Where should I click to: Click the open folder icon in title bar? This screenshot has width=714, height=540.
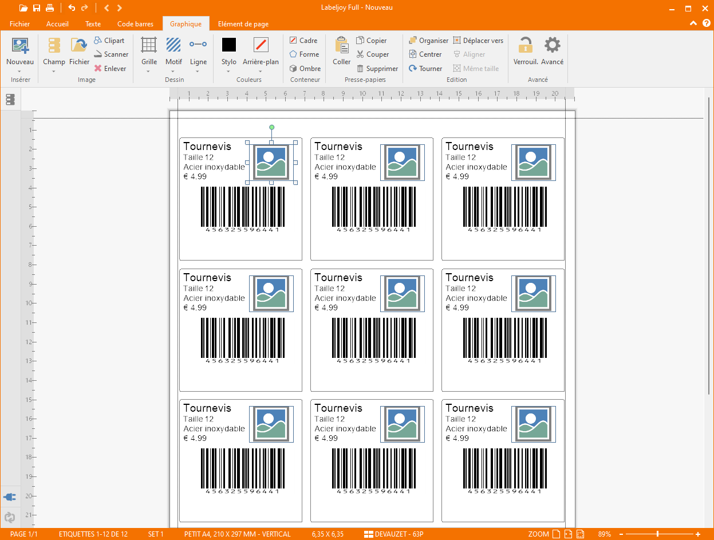(x=23, y=8)
